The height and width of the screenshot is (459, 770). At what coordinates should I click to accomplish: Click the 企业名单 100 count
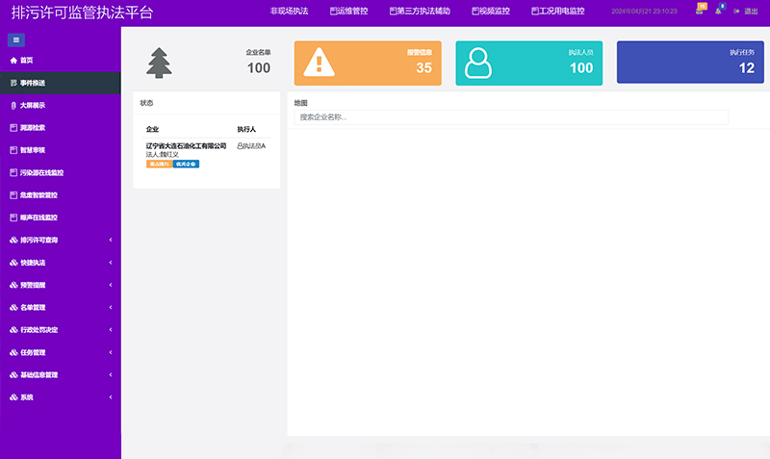pos(259,67)
